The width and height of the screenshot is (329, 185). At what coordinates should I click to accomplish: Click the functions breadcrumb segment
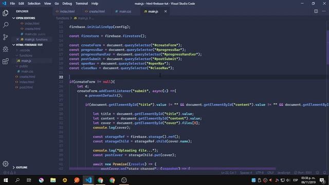pyautogui.click(x=62, y=18)
